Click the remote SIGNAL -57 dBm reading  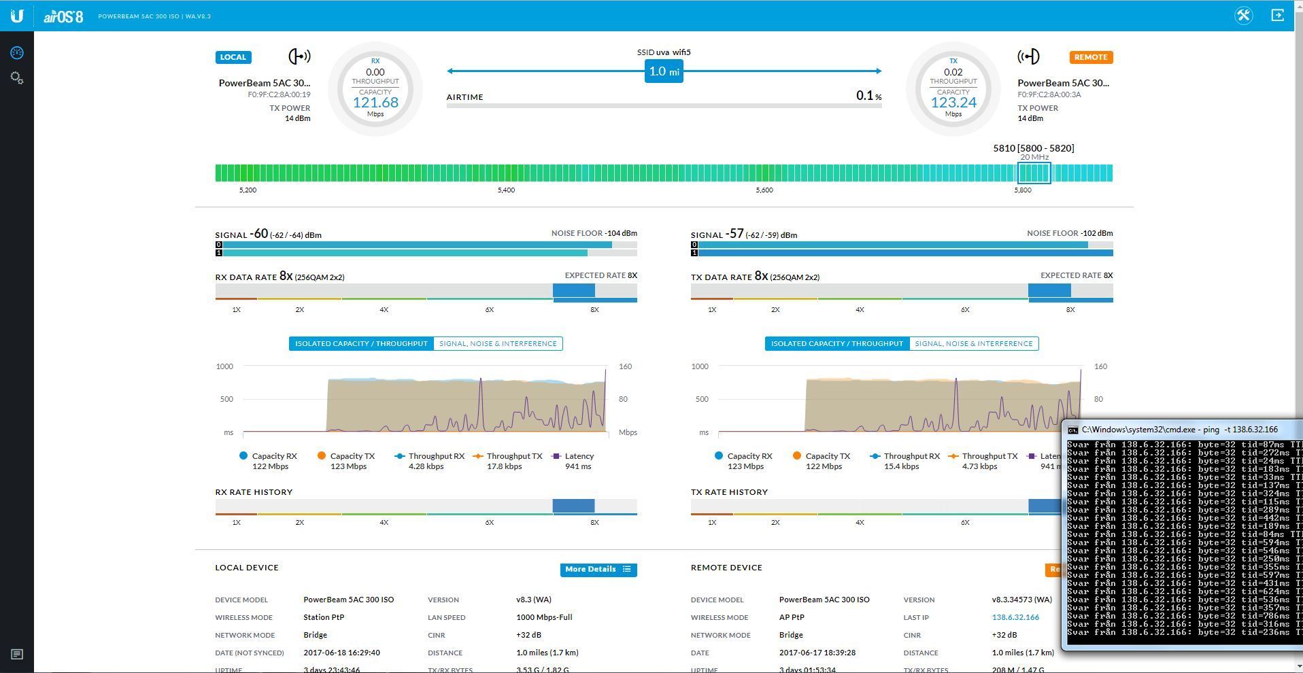(x=744, y=234)
